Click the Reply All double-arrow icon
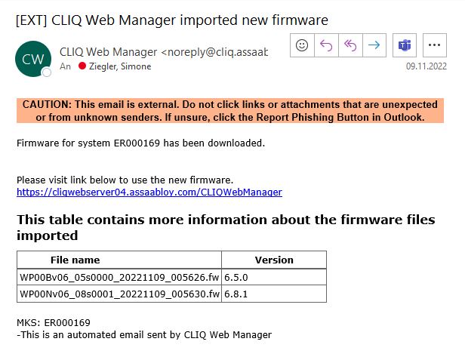 (x=350, y=45)
